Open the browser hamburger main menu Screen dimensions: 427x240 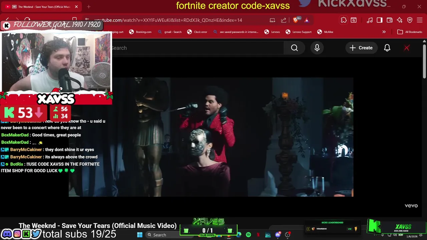pos(420,20)
